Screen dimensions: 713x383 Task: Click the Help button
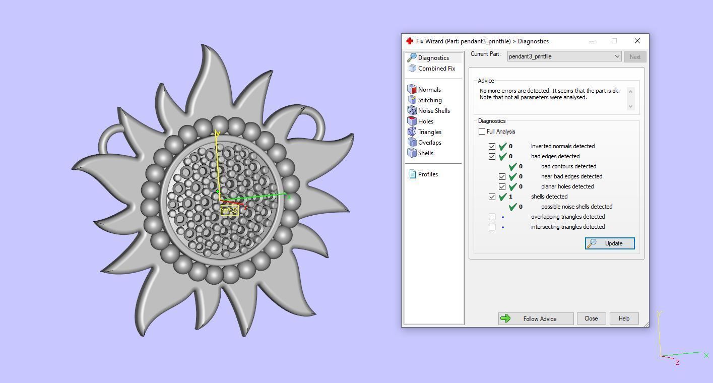pos(624,318)
